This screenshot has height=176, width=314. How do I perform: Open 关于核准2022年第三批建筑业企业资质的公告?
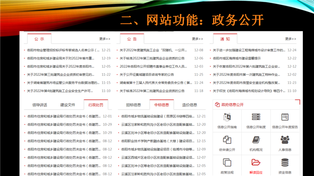point(152,59)
